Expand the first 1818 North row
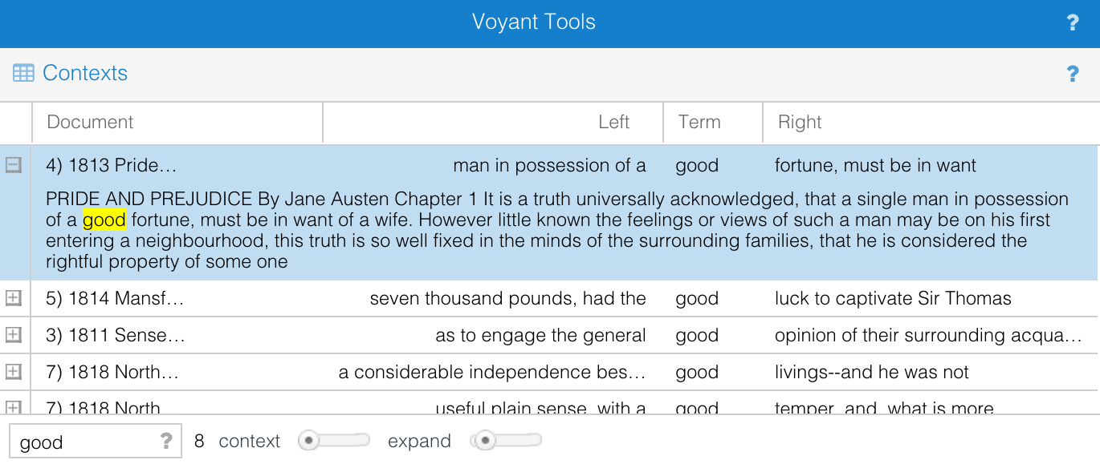This screenshot has width=1100, height=464. coord(14,372)
